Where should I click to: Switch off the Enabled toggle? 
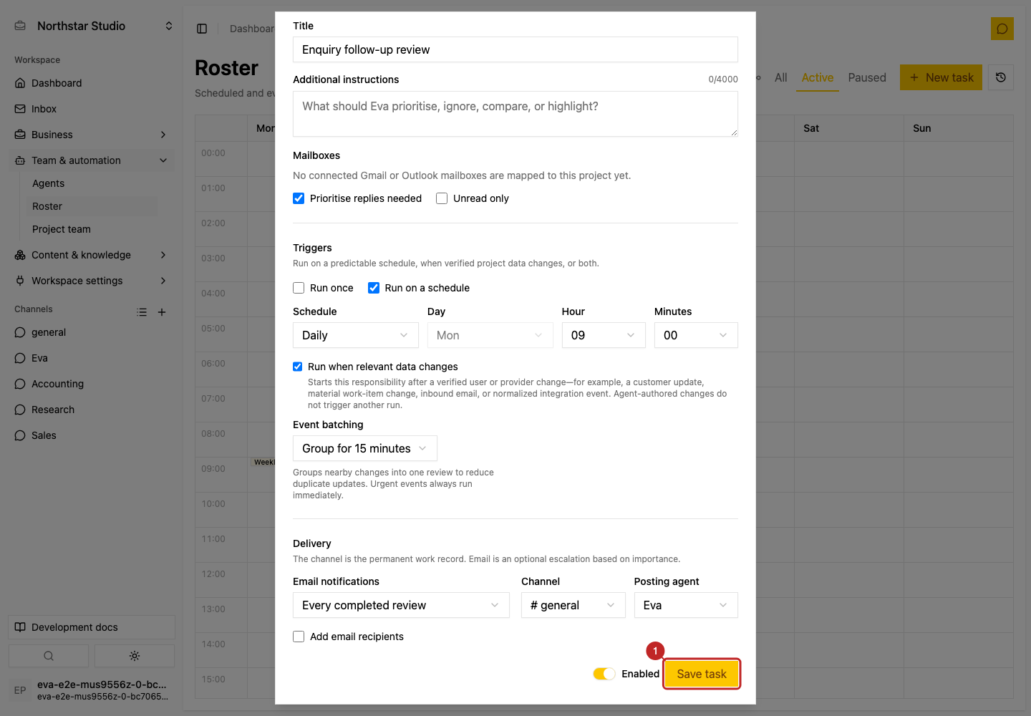pos(604,674)
